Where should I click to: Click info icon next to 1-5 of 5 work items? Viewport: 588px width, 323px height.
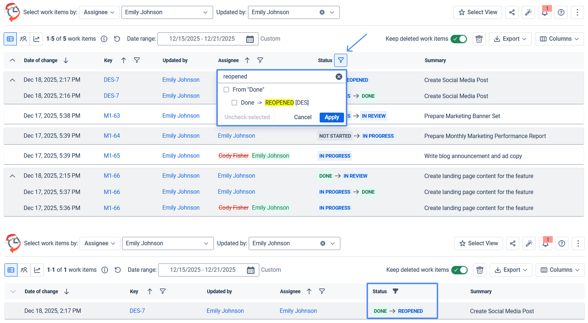point(104,39)
